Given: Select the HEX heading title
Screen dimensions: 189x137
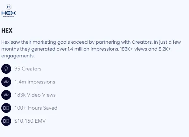Looking at the screenshot, I should tap(7, 31).
